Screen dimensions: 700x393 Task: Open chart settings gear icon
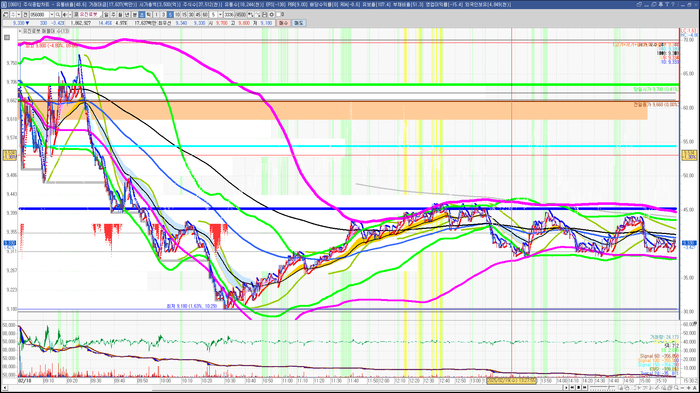(x=272, y=15)
